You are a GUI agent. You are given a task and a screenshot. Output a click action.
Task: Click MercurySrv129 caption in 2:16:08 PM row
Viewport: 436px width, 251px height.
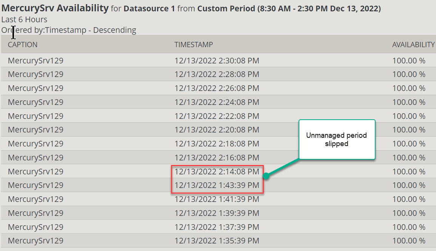35,157
